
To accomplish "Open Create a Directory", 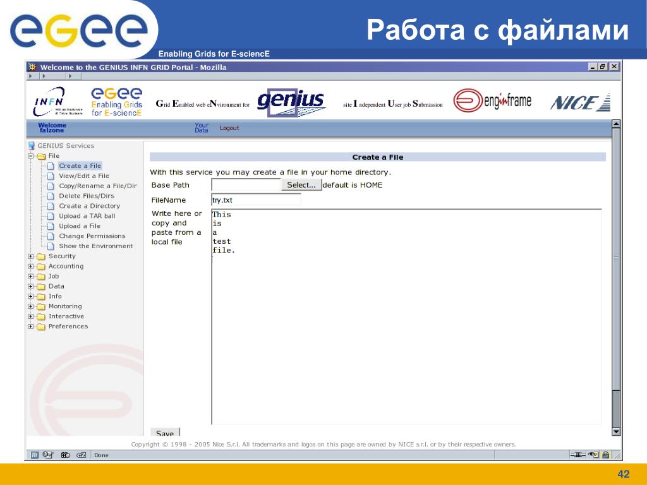I will pyautogui.click(x=90, y=206).
